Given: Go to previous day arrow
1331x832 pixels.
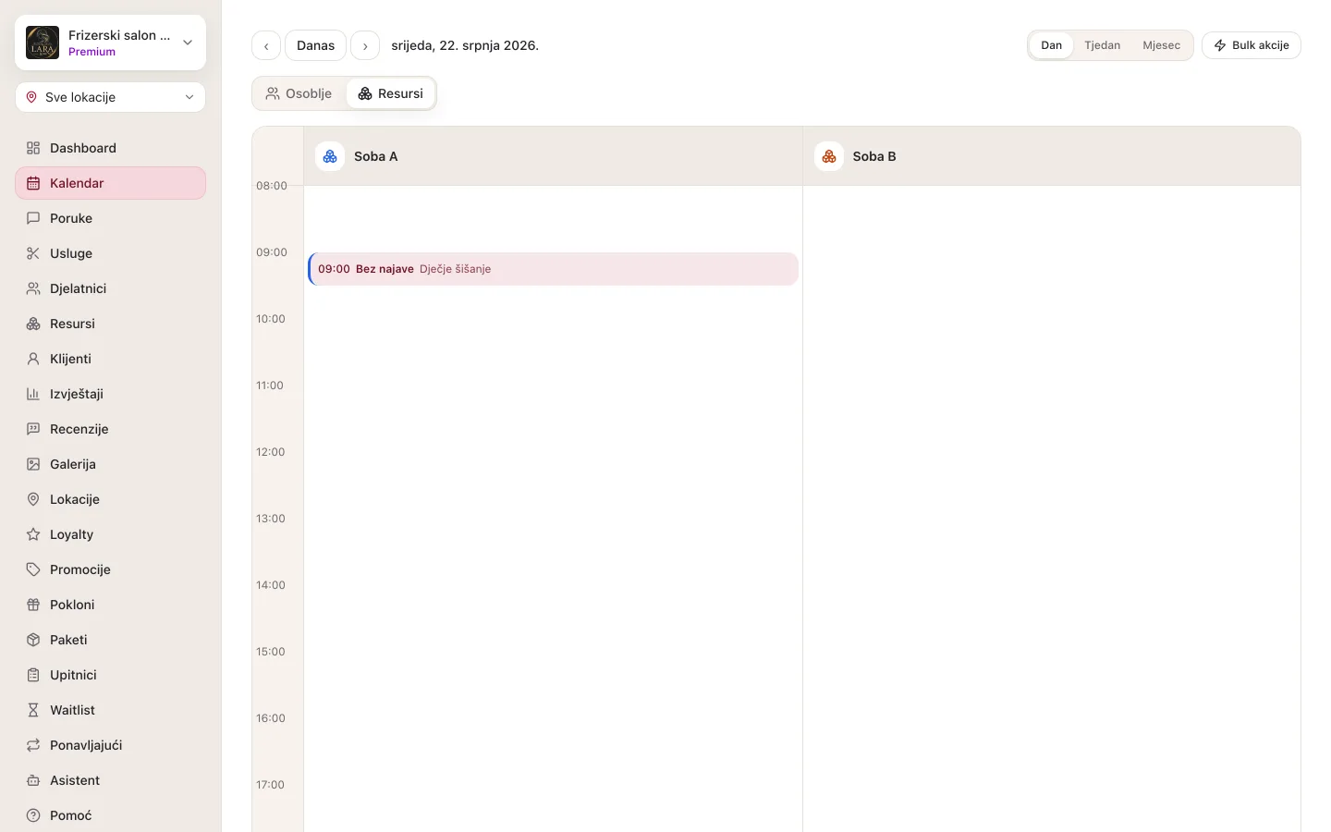Looking at the screenshot, I should point(266,45).
